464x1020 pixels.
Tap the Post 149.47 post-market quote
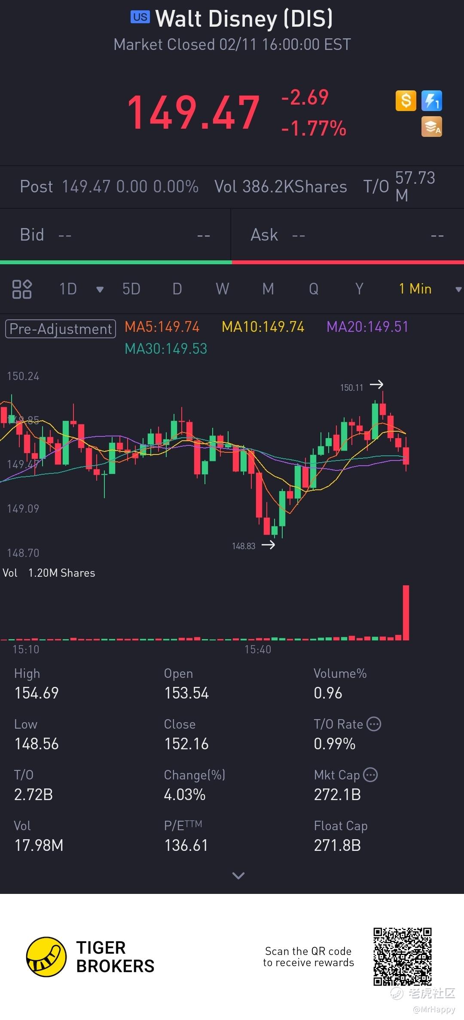tap(109, 187)
